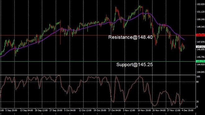Click the 146.695 price axis value
205x115 pixels.
coord(201,49)
